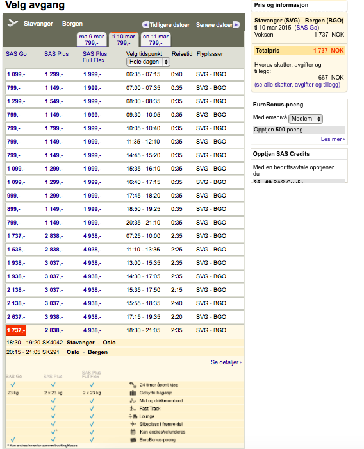Open the Hele dagen time dropdown
The height and width of the screenshot is (449, 364).
point(148,62)
